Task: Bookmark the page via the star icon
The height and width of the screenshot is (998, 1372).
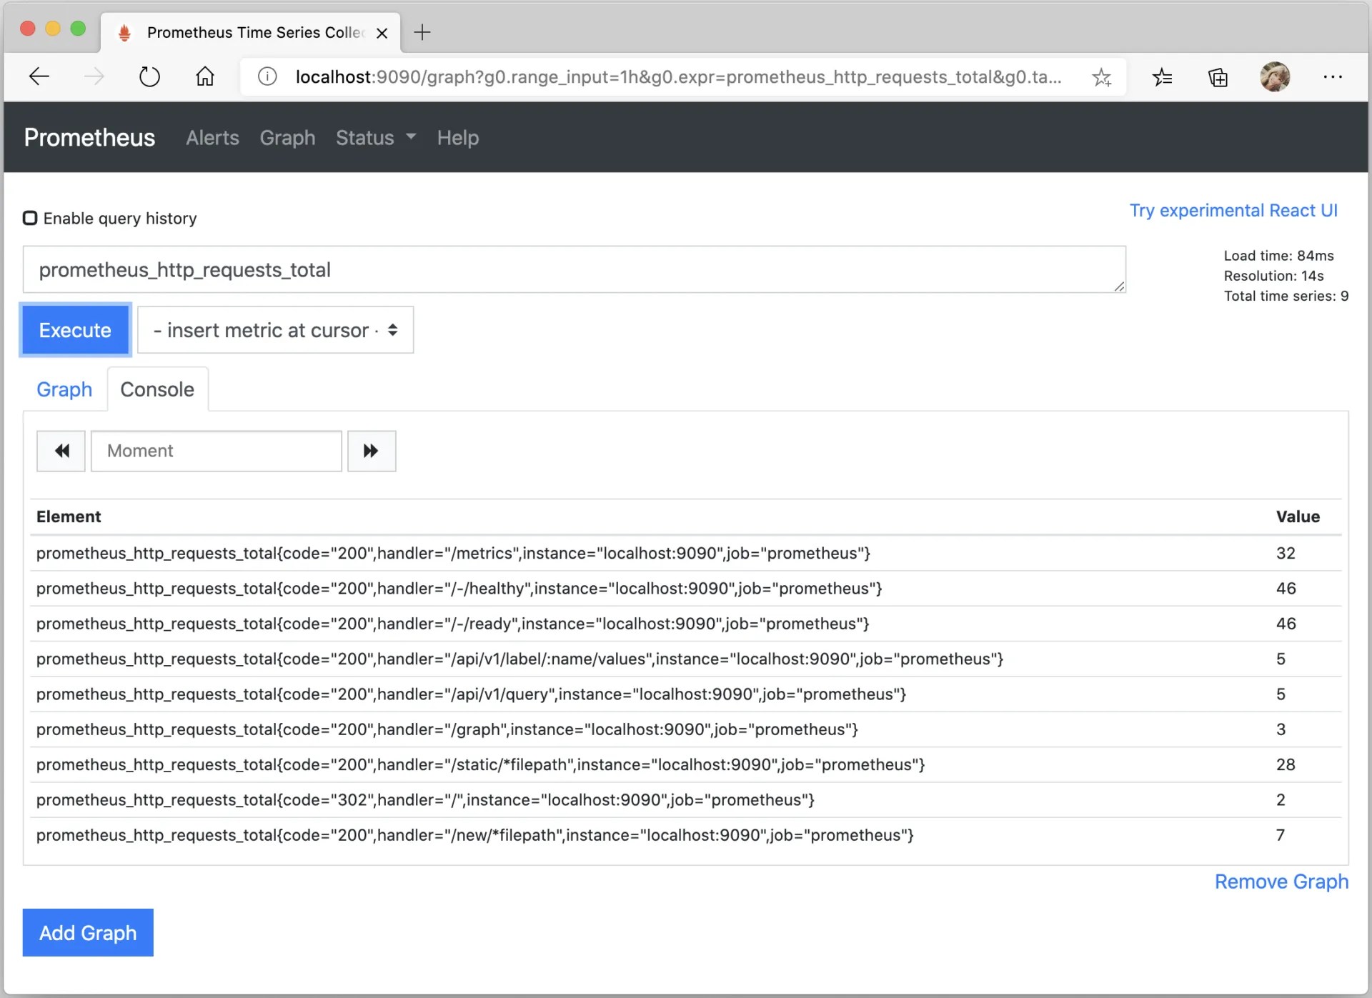Action: click(x=1103, y=77)
